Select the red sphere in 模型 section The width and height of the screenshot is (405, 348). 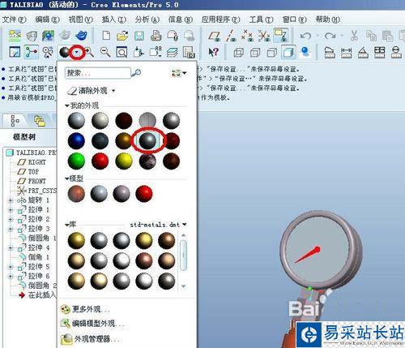click(144, 194)
